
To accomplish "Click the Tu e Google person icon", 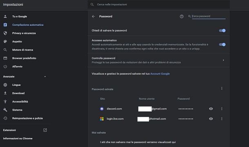I will coord(5,16).
